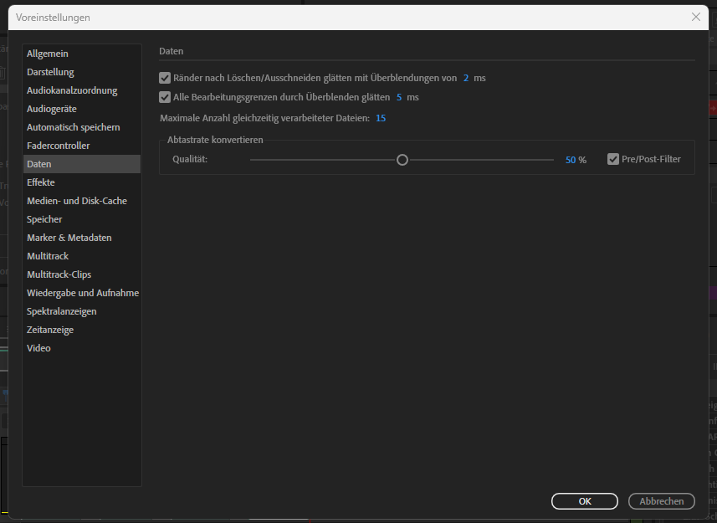Viewport: 717px width, 523px height.
Task: Open Marker & Metadaten preferences
Action: [67, 237]
